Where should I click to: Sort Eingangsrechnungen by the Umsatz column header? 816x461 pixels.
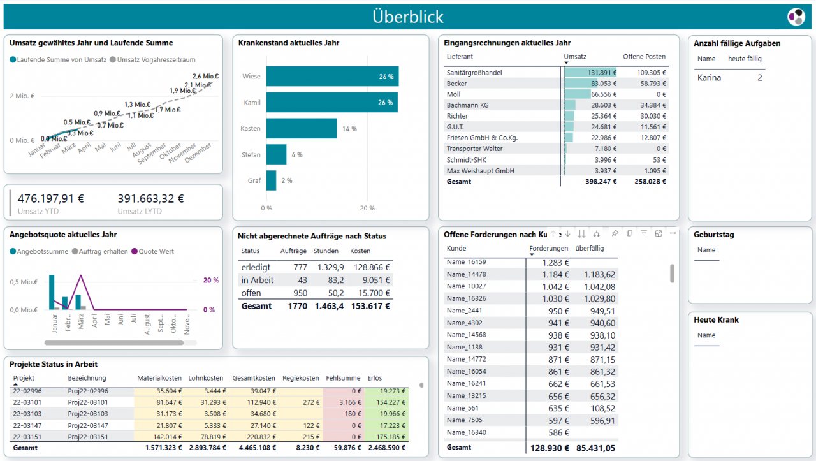point(575,57)
